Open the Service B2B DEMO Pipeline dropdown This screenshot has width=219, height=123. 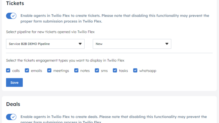(45, 44)
